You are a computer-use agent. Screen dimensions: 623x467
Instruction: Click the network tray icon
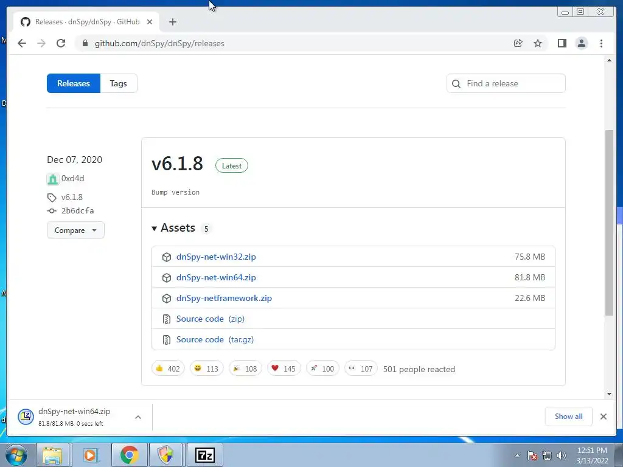[x=547, y=455]
